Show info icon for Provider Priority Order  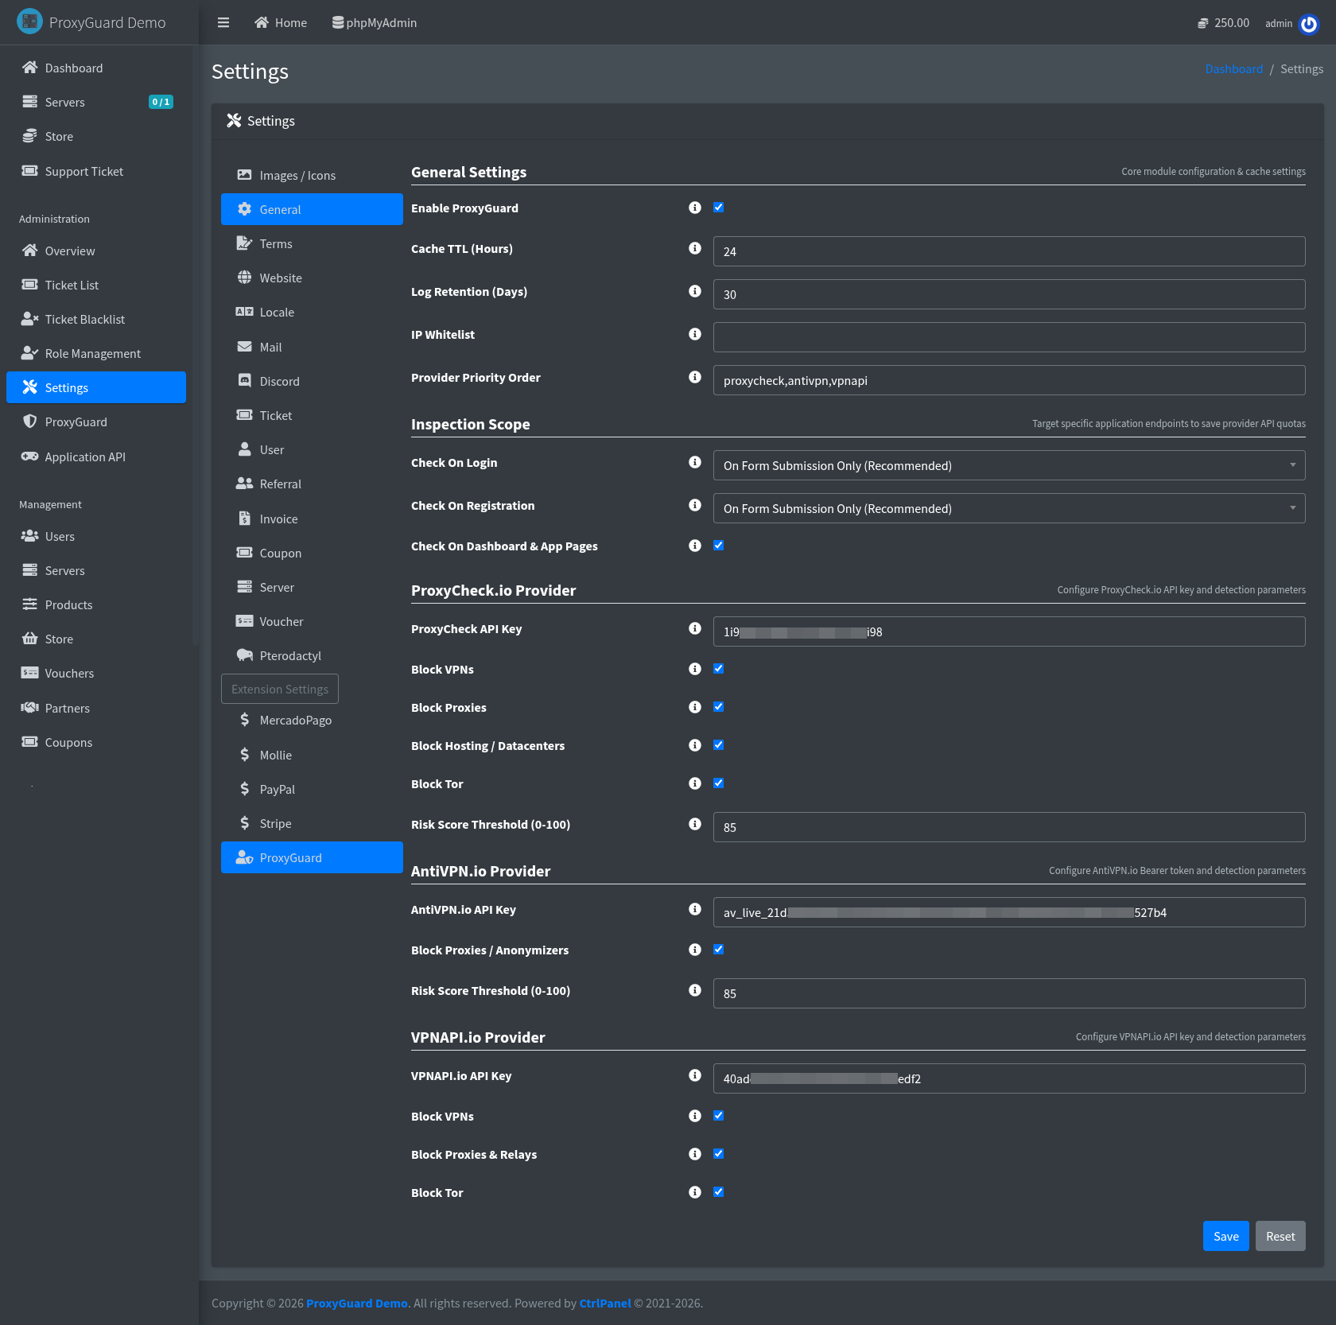pos(695,377)
